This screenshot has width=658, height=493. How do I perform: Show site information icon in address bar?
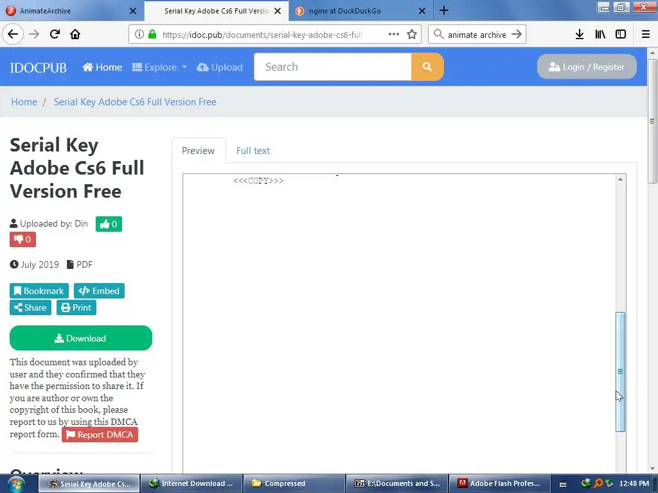point(139,35)
